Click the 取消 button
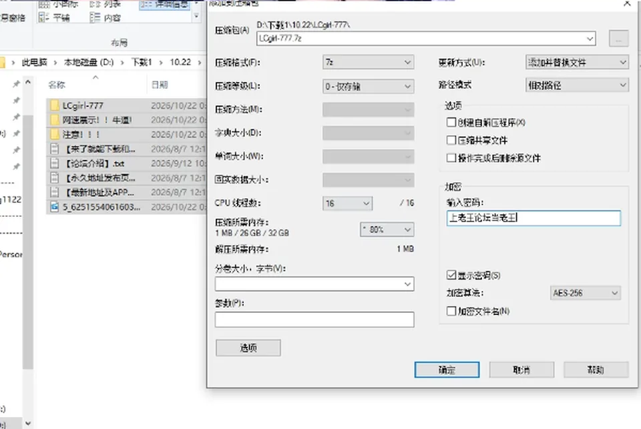Screen dimensions: 641x429 click(x=521, y=370)
